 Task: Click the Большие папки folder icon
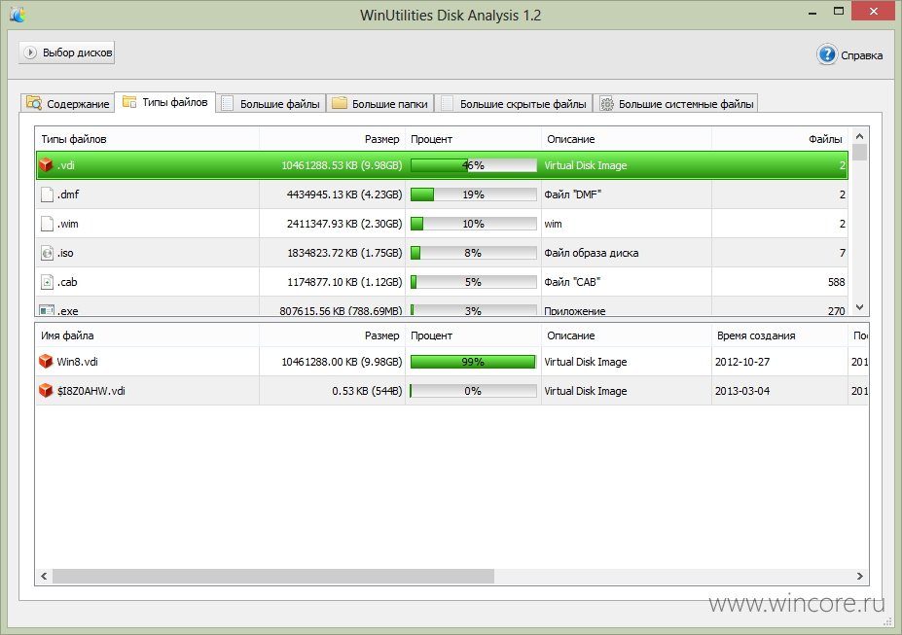pos(340,103)
